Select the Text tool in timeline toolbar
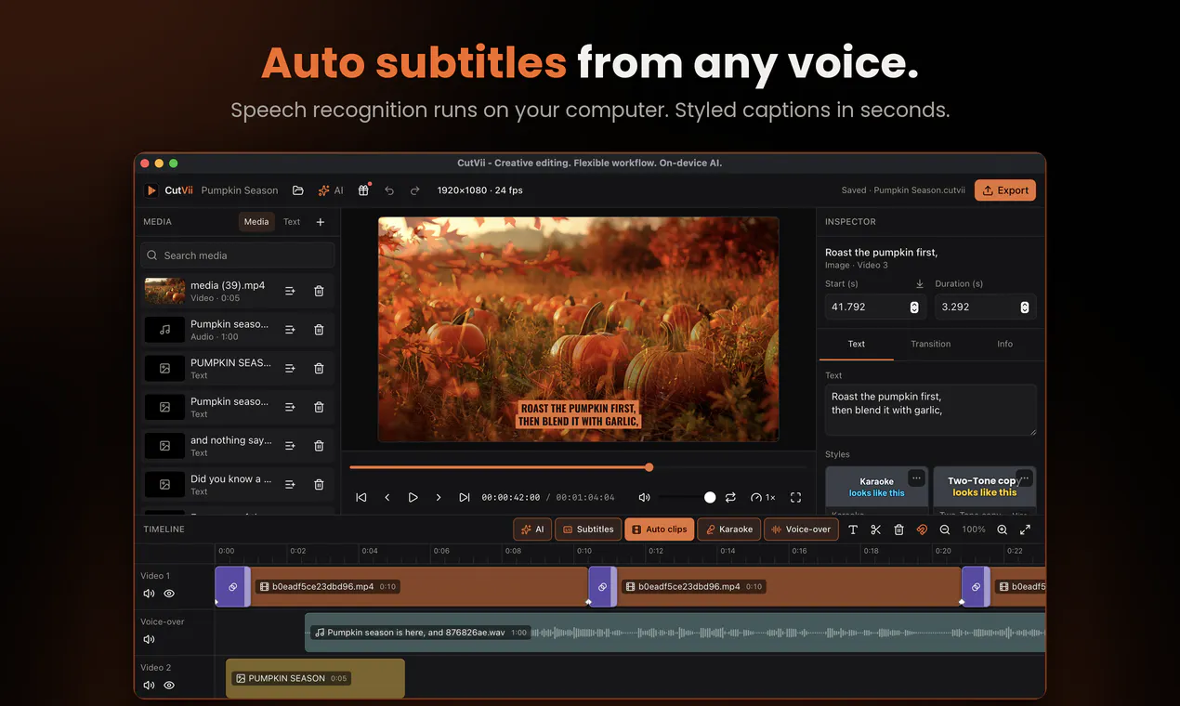 pos(853,529)
